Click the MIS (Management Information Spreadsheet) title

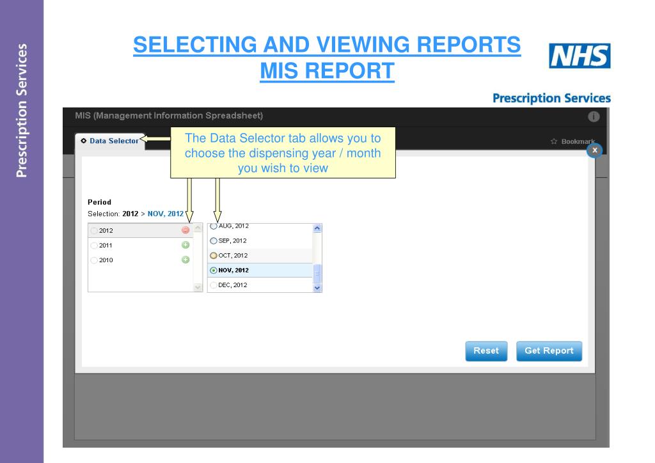pos(169,116)
